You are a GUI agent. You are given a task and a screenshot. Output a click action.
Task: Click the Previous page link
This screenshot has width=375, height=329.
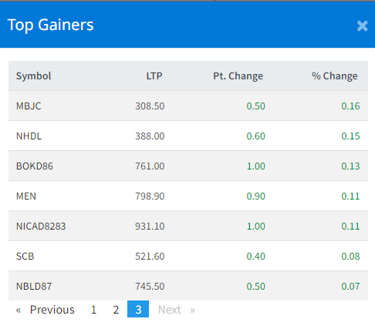[x=52, y=310]
